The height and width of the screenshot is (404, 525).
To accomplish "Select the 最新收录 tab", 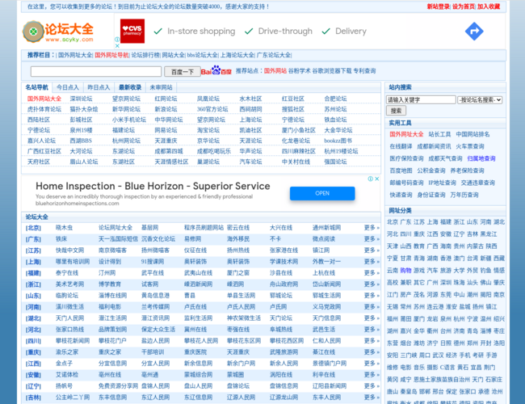I will click(x=129, y=87).
